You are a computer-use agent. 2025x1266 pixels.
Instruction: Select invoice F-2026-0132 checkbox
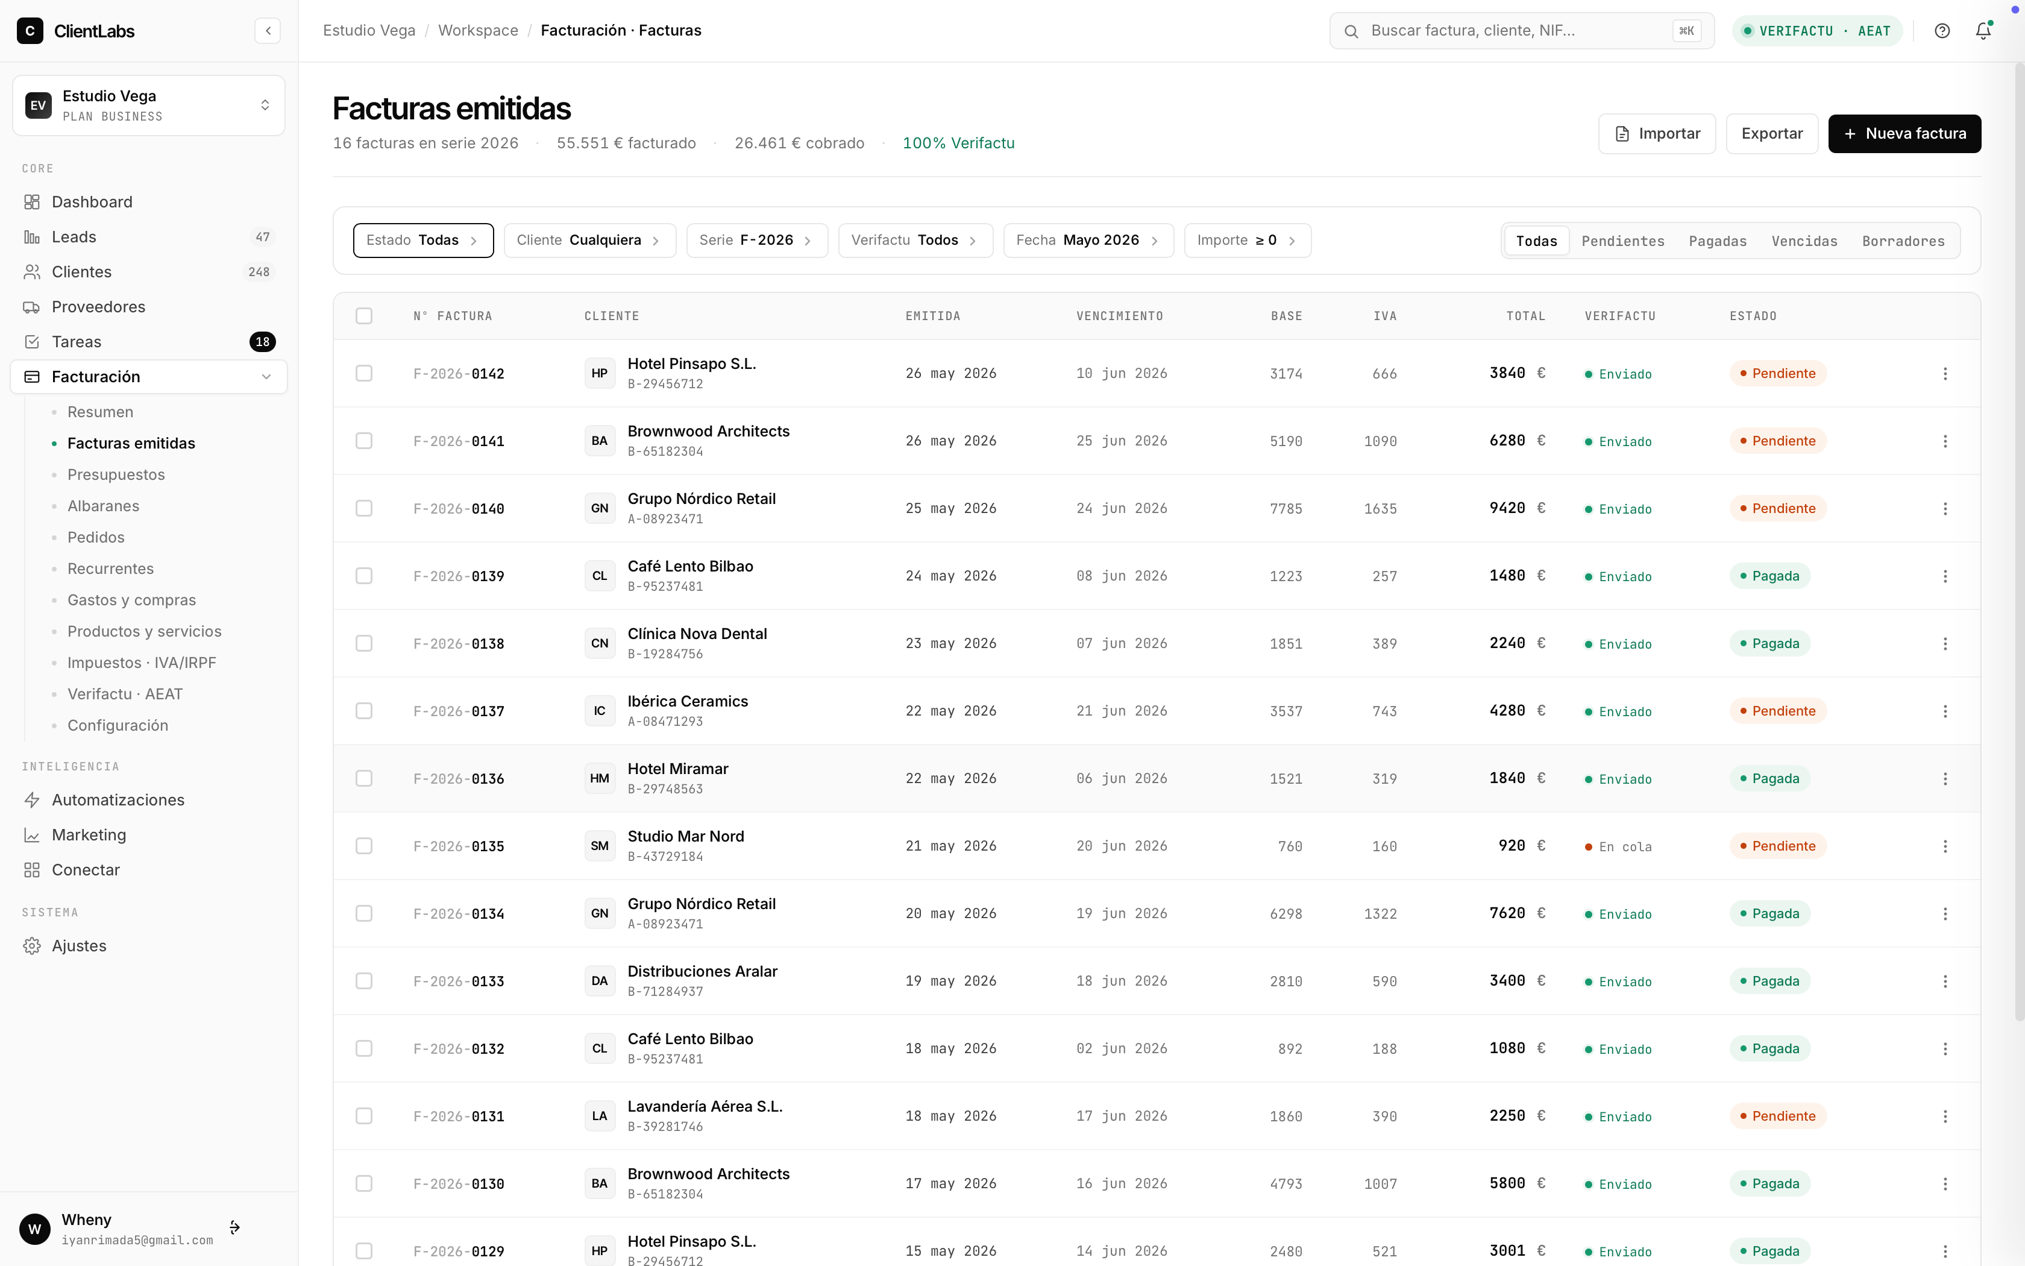point(364,1048)
